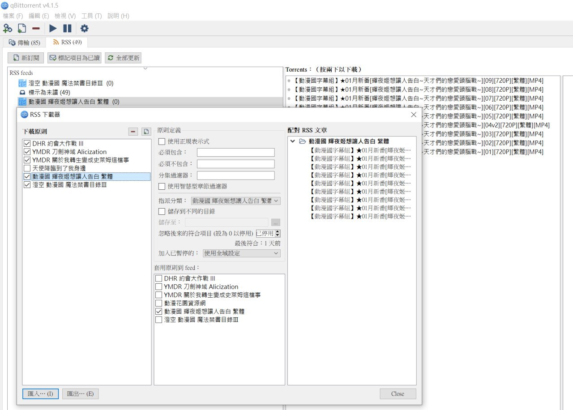Enable the 使用智慧型章節過濾器 checkbox
This screenshot has height=410, width=573.
point(162,186)
